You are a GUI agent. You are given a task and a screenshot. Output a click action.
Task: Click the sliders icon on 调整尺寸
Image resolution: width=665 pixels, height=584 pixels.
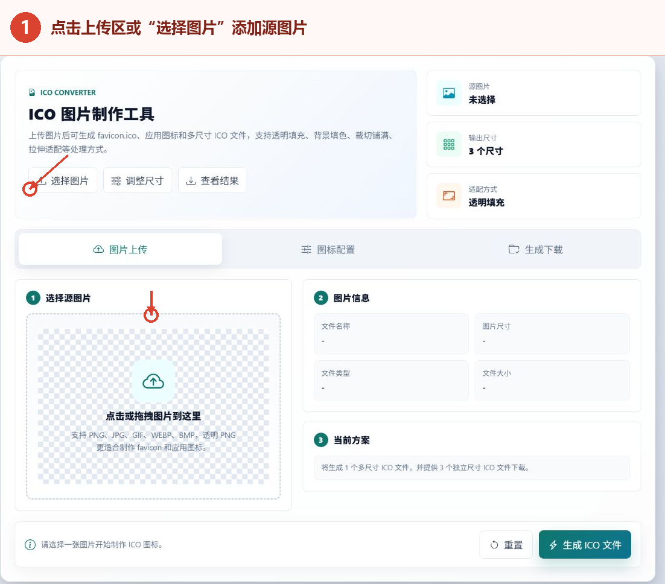click(116, 181)
